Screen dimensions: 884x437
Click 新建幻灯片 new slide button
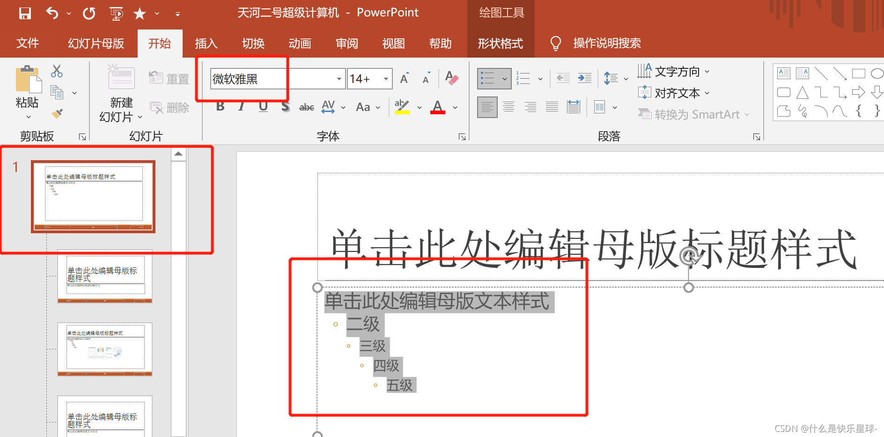(x=121, y=94)
